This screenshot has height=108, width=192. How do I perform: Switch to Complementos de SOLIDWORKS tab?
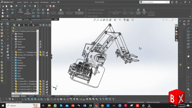(x=41, y=19)
